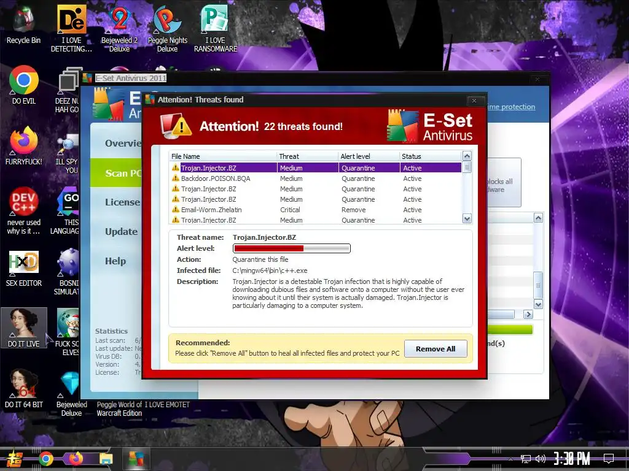This screenshot has width=629, height=471.
Task: Click the 3:38 PM taskbar clock
Action: [x=572, y=459]
